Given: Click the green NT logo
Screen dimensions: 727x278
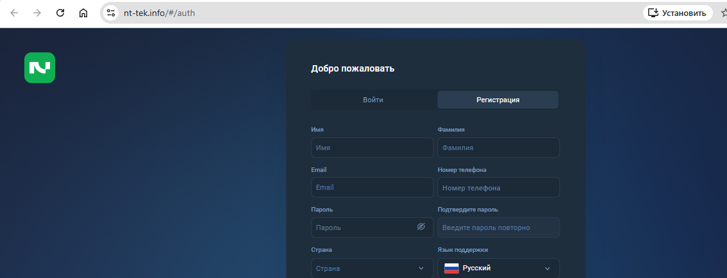Looking at the screenshot, I should [40, 68].
